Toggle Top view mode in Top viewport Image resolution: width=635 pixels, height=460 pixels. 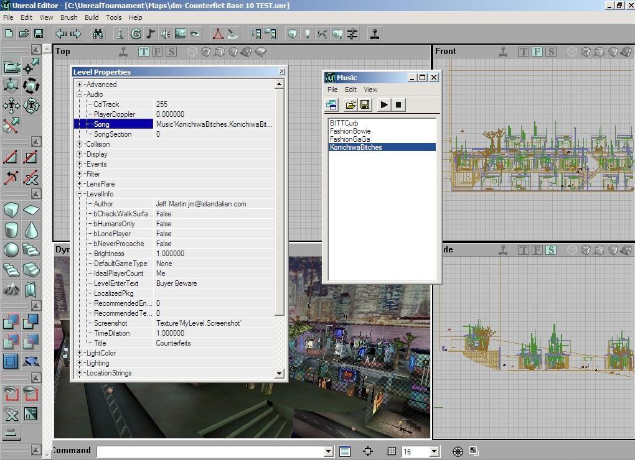144,52
